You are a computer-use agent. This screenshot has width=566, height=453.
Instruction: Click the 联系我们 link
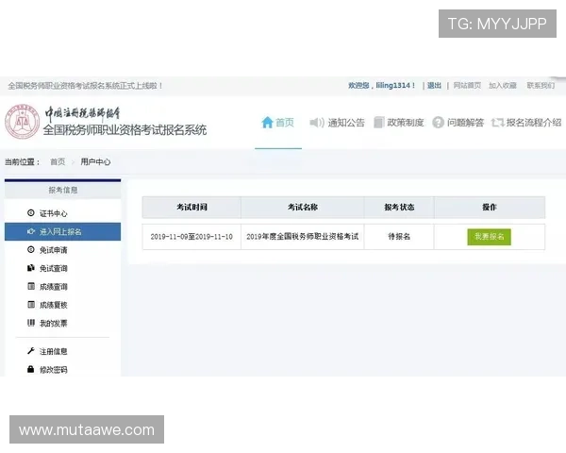(x=541, y=86)
